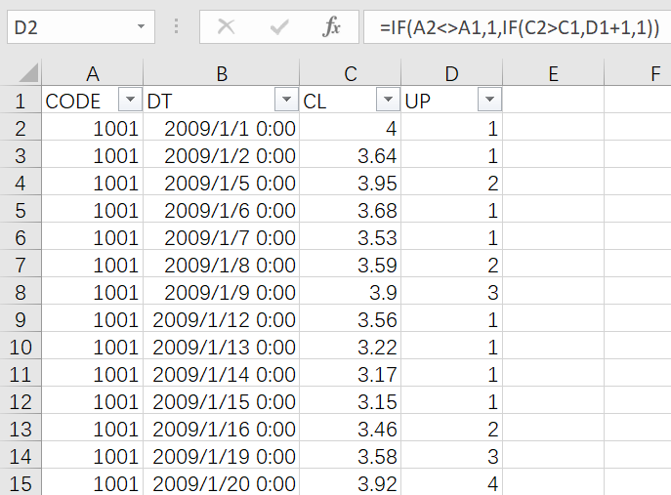This screenshot has height=495, width=671.
Task: Expand the CL column filter arrow
Action: coord(388,101)
